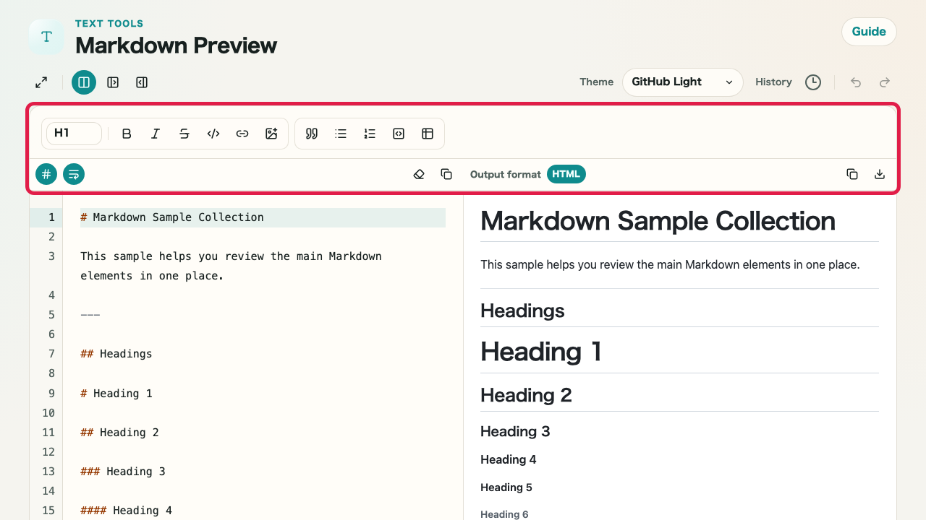Click the '## Headings' source line

tap(116, 354)
